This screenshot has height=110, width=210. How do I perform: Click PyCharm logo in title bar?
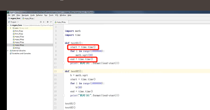pyautogui.click(x=8, y=12)
